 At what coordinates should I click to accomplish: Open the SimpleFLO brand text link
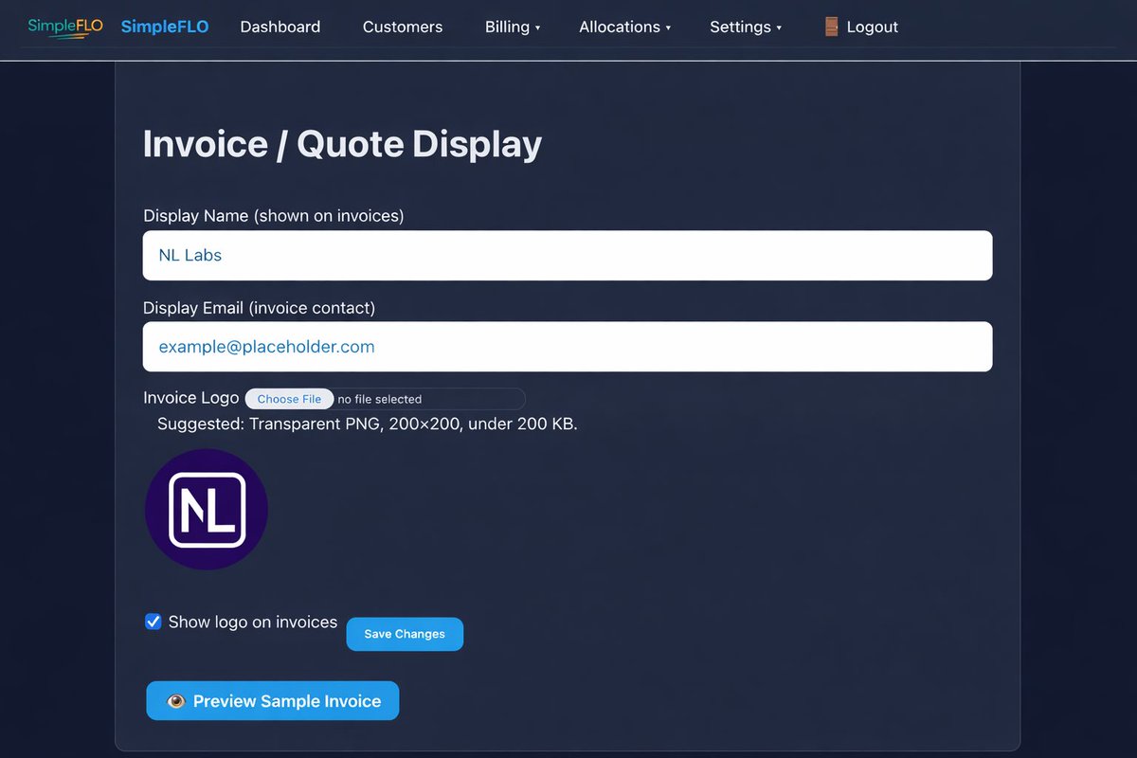pos(165,27)
